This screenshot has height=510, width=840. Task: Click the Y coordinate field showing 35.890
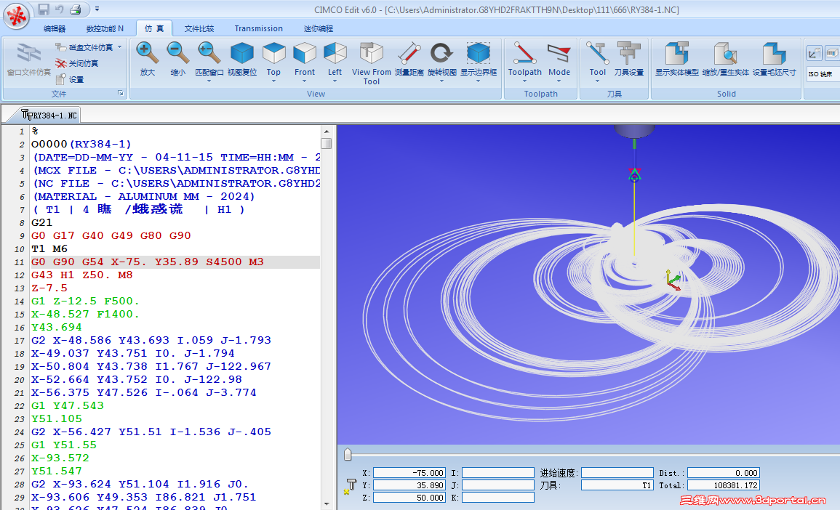[x=409, y=485]
